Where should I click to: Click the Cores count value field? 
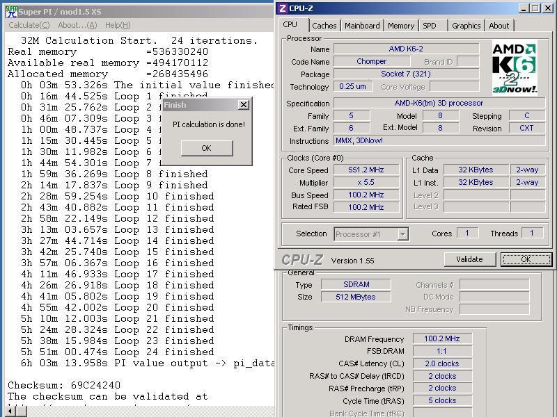(x=467, y=233)
